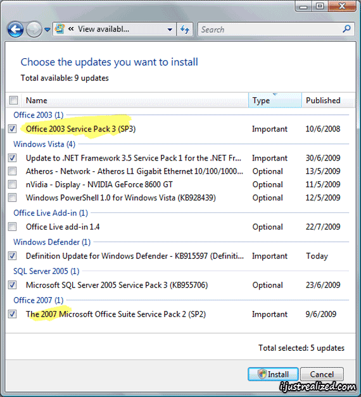
Task: Click 'Total available: 9 updates' text
Action: [x=65, y=78]
